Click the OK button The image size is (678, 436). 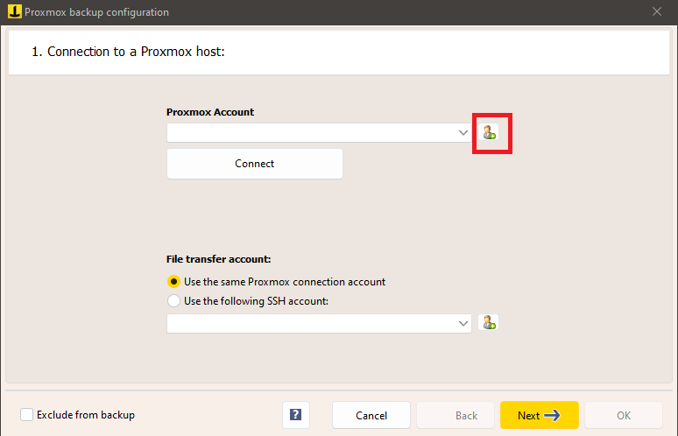point(623,415)
